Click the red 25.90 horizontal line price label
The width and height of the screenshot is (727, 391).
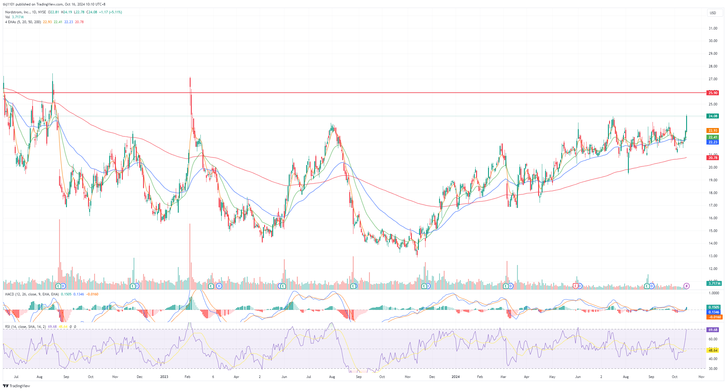point(713,93)
